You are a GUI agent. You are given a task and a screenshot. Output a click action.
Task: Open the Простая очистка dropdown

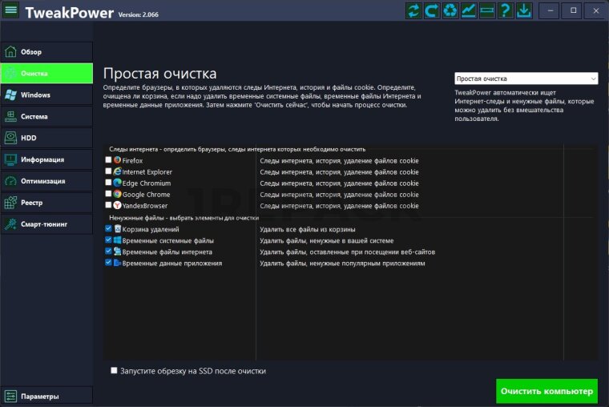point(526,79)
